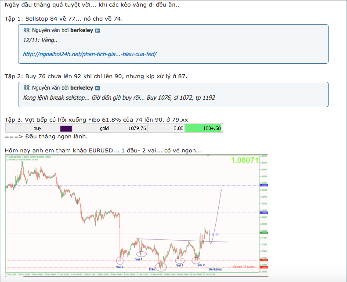Click the quotation mark icon in the "Xong lệnh" quote
The height and width of the screenshot is (282, 347).
pos(26,88)
